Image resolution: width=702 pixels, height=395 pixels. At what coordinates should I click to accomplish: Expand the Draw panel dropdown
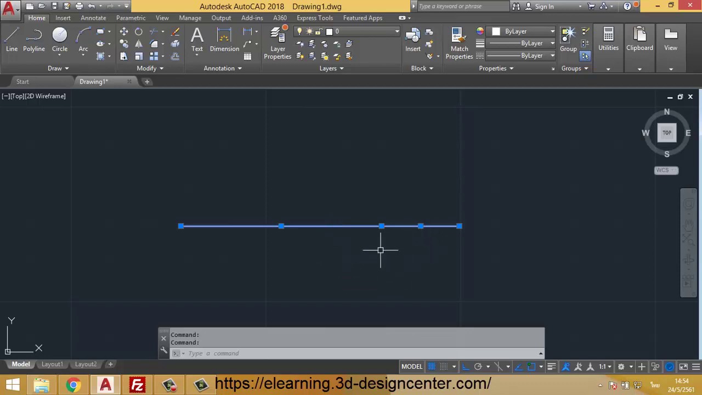58,69
